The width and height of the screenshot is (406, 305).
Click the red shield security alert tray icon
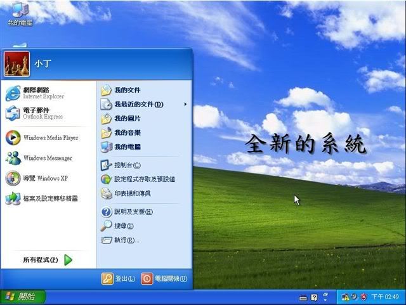coord(363,297)
